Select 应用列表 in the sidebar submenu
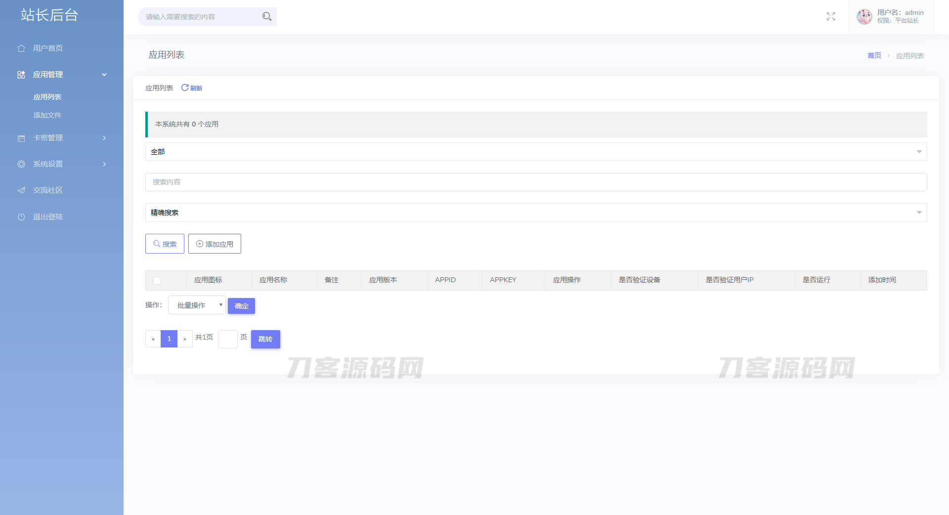Screen dimensions: 949x515 click(x=47, y=97)
